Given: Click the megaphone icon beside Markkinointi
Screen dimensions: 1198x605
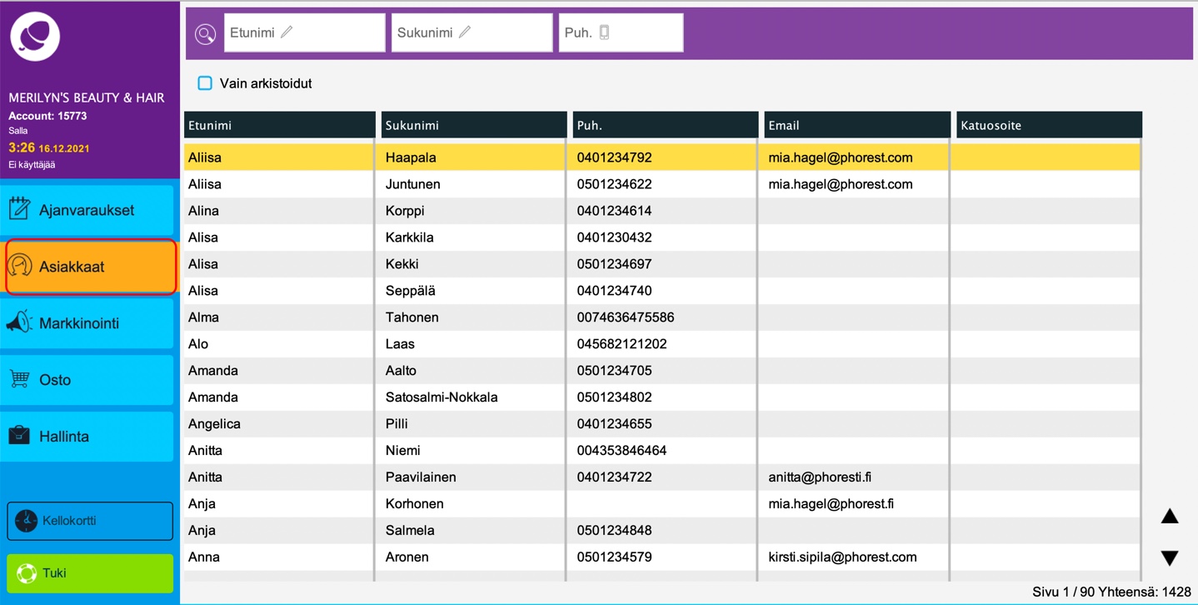Looking at the screenshot, I should [19, 322].
